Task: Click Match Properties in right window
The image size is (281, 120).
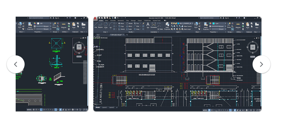Action: pyautogui.click(x=206, y=26)
